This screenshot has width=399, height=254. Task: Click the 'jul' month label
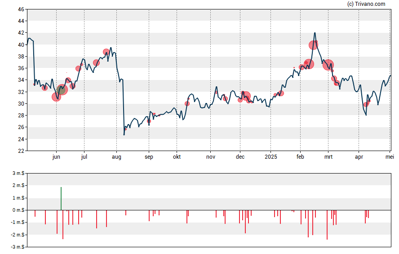[84, 157]
